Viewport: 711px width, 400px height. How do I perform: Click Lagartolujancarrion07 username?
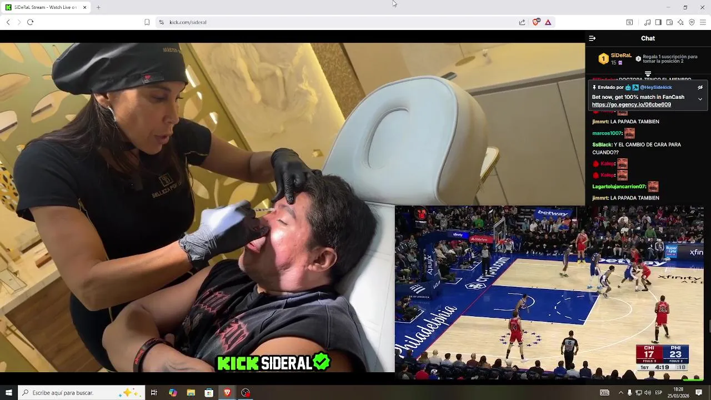(619, 187)
